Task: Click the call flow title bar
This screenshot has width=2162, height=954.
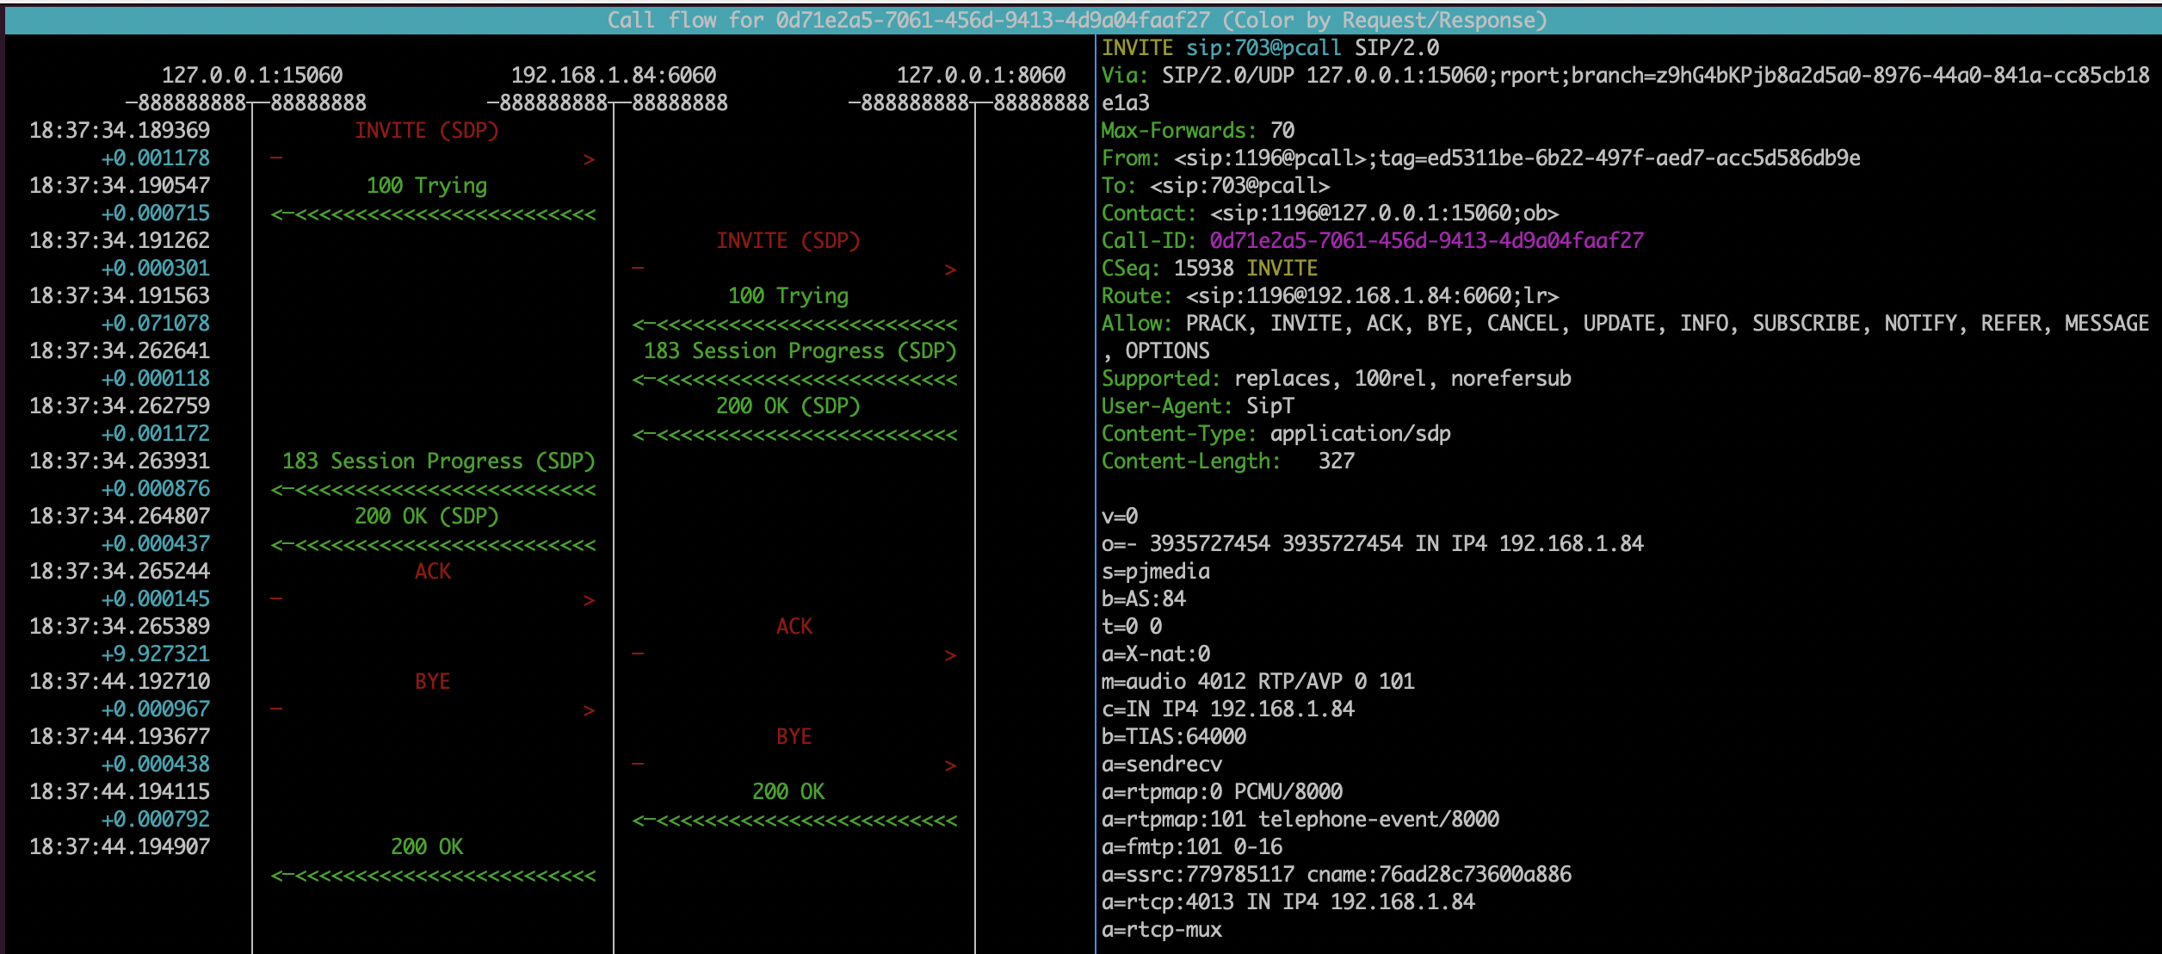Action: click(x=1076, y=20)
